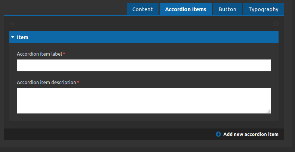Click the "Accordion item label" caption text
This screenshot has width=295, height=152.
[x=39, y=54]
